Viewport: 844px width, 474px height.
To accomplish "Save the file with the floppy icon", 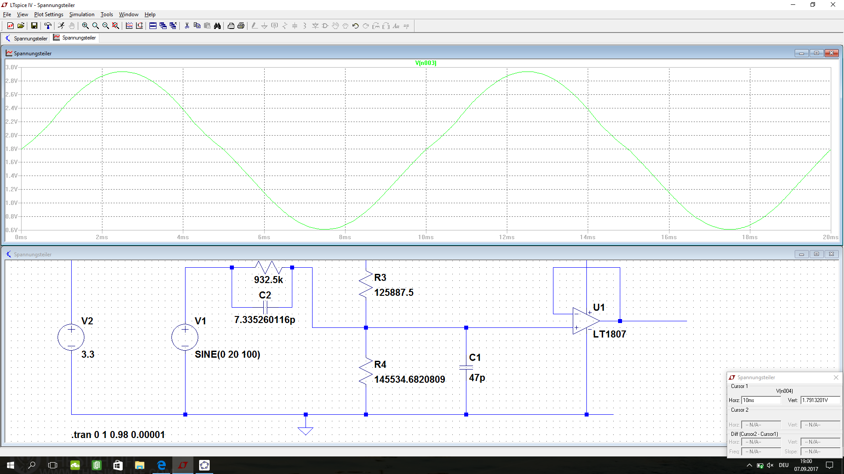I will pos(34,26).
